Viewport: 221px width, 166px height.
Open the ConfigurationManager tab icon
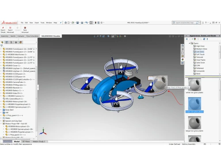tap(11, 42)
